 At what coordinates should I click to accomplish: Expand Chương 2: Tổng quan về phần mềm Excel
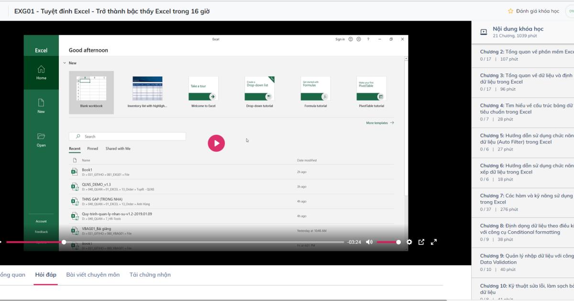pyautogui.click(x=523, y=55)
